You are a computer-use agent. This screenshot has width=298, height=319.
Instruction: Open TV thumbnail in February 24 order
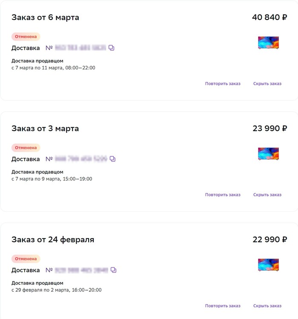268,264
